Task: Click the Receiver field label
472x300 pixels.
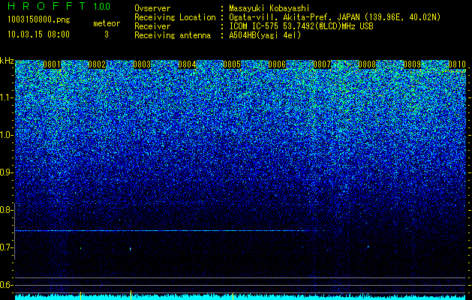Action: point(152,26)
